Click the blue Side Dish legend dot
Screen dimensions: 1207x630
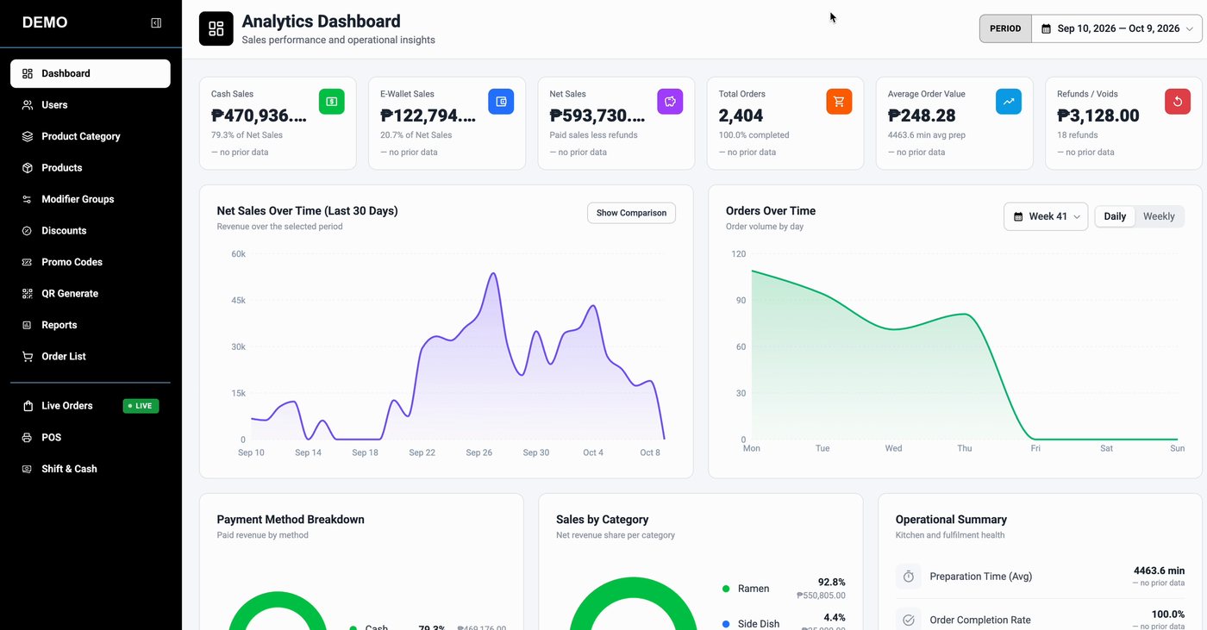(726, 624)
